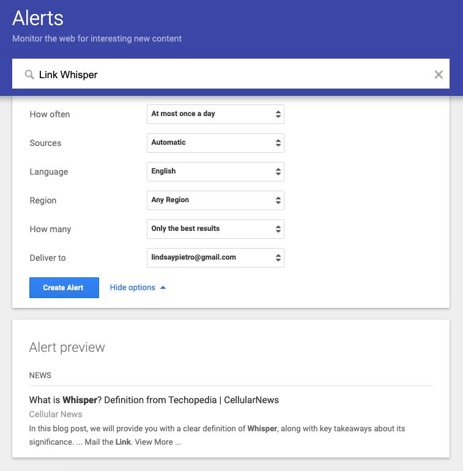Click the Cellular News source name
The width and height of the screenshot is (463, 471).
[56, 414]
